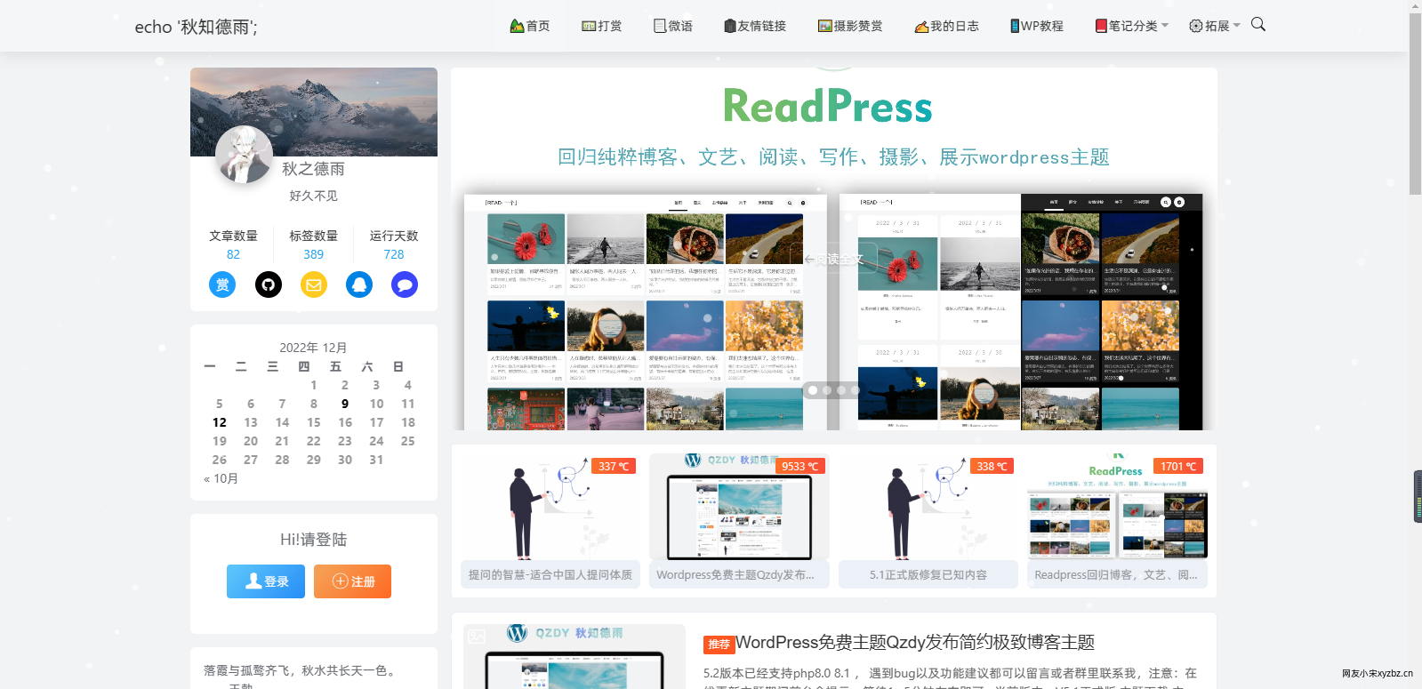Expand the 拓展 dropdown menu
Viewport: 1422px width, 689px height.
(x=1215, y=26)
